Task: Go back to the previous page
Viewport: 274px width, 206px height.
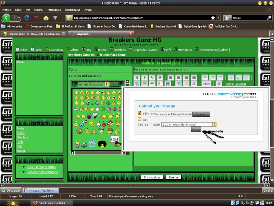Action: [x=6, y=18]
